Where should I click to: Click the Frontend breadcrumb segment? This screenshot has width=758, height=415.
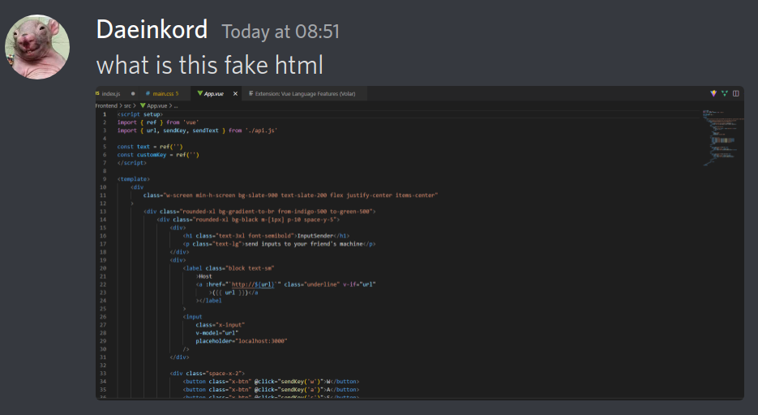click(x=106, y=106)
